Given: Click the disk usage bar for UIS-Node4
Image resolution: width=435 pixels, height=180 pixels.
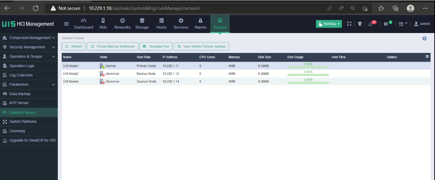Looking at the screenshot, I should pos(308,83).
